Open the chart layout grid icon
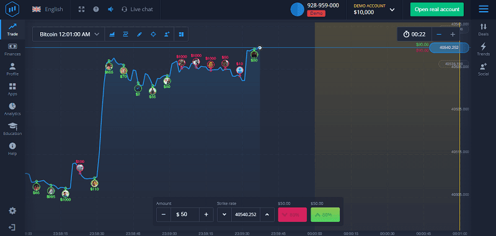This screenshot has width=496, height=236. pos(181,34)
